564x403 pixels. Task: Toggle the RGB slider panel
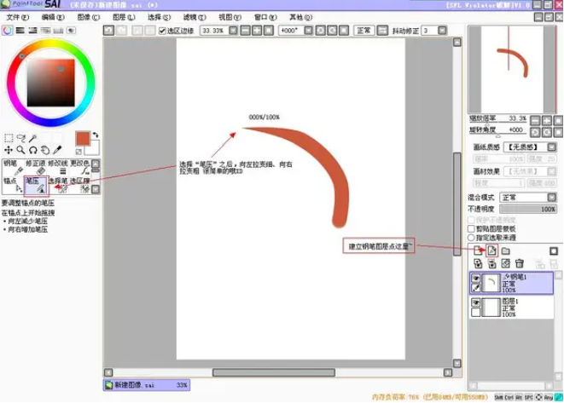tap(20, 31)
